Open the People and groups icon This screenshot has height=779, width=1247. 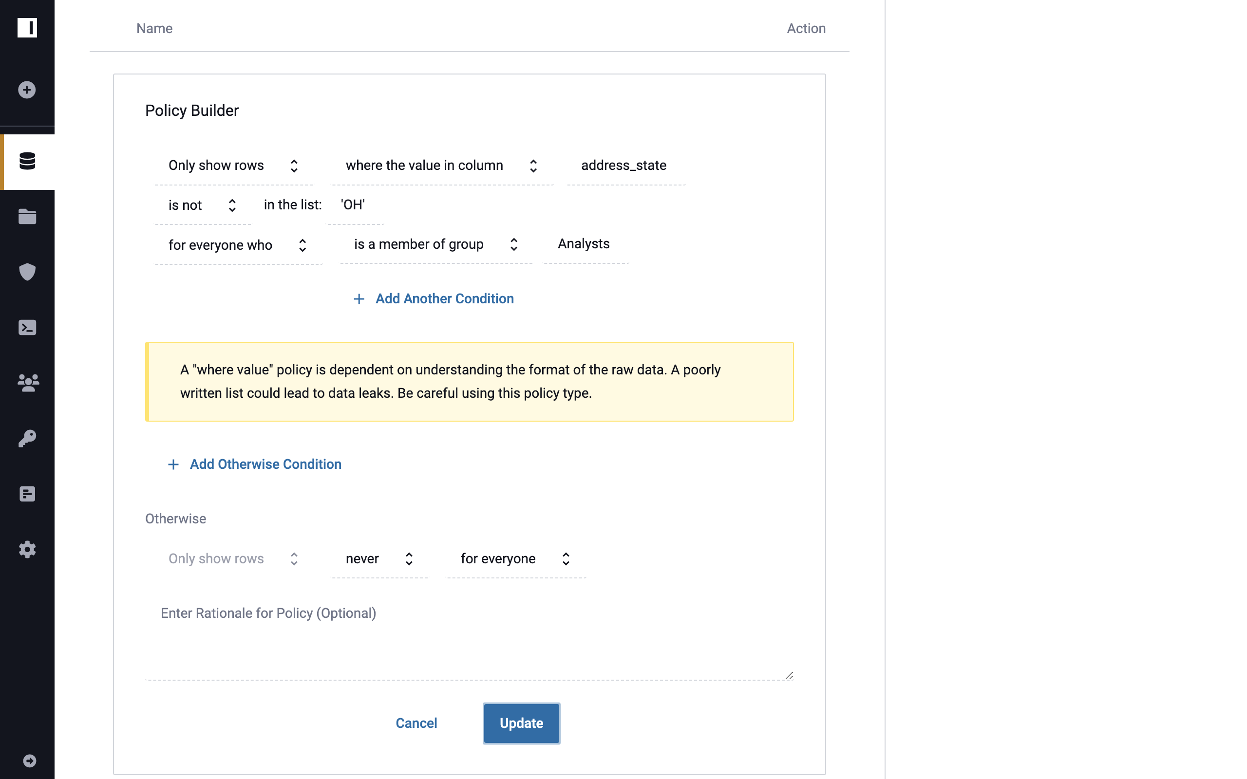point(28,383)
